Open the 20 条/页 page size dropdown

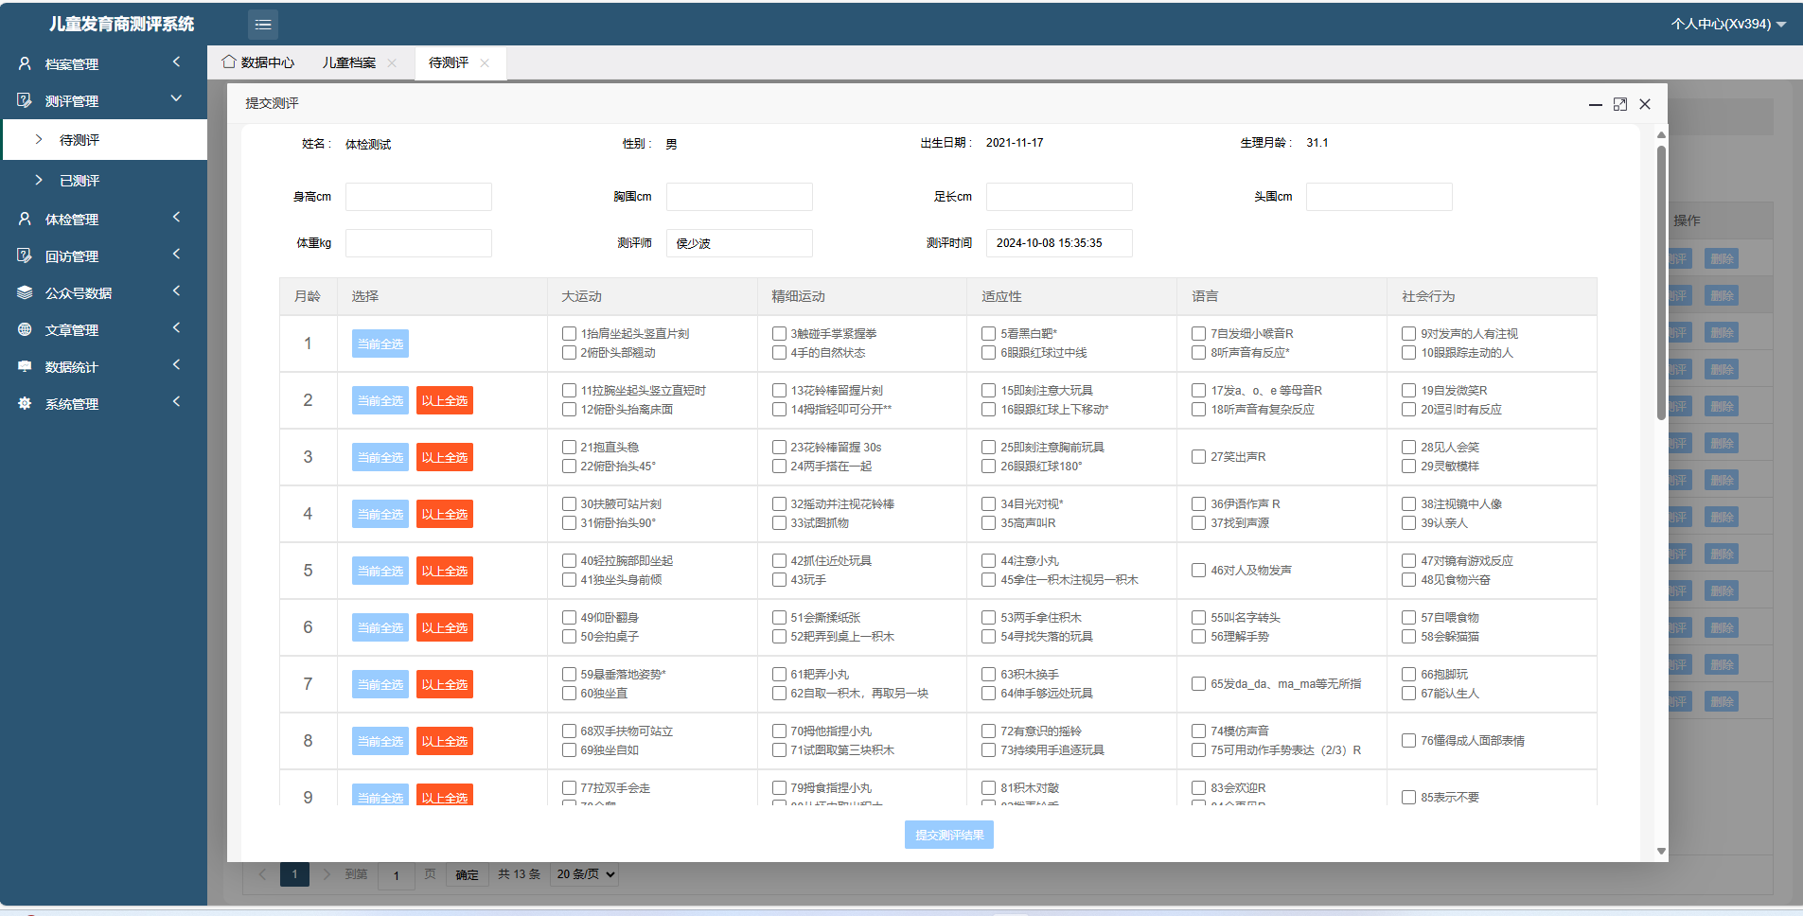click(x=586, y=874)
